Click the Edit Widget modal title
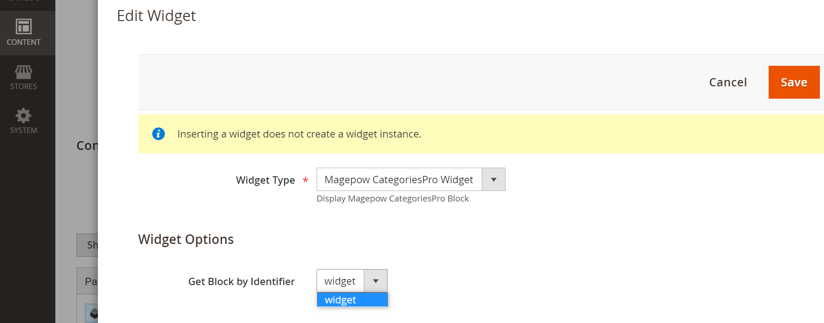824x323 pixels. (x=156, y=16)
